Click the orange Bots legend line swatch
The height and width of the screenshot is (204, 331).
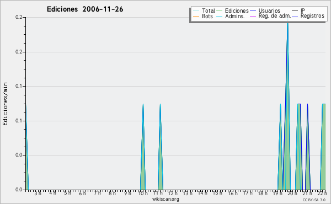coord(196,16)
